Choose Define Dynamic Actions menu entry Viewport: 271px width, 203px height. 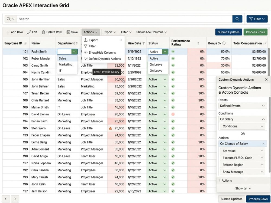[x=103, y=59]
